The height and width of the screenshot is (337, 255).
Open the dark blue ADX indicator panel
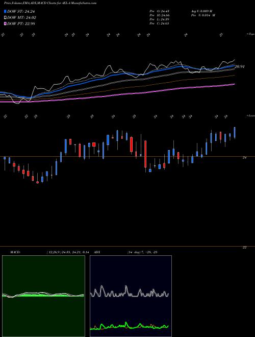131,296
